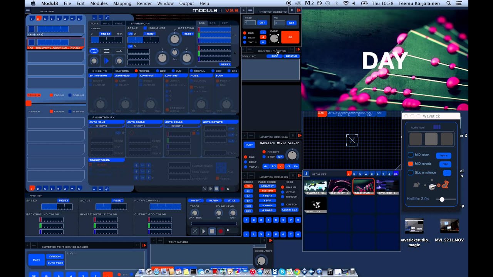
Task: Open the Auto Color Smooth dropdown
Action: (x=182, y=126)
